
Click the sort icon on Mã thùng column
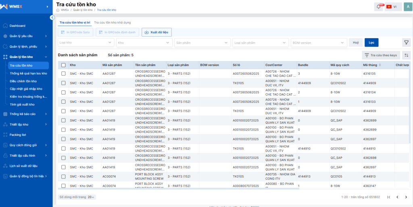[x=380, y=65]
